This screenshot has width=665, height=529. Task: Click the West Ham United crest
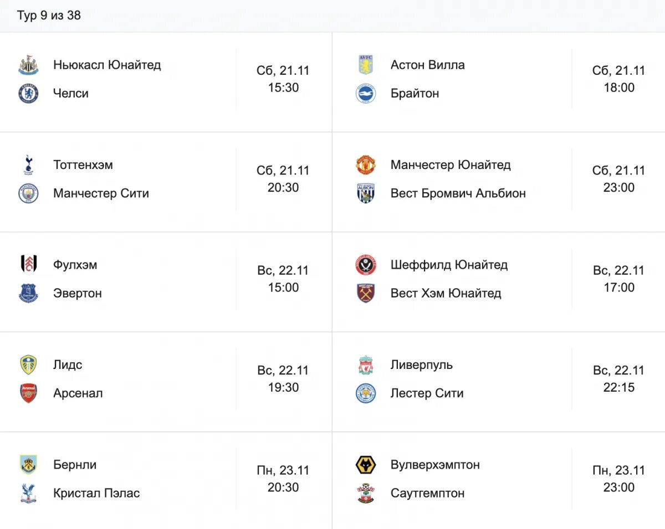tap(366, 294)
